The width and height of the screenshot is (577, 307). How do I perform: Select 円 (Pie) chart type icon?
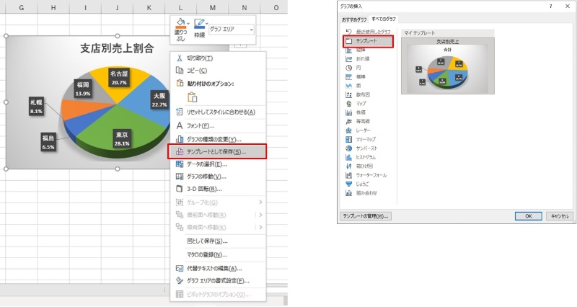coord(358,68)
